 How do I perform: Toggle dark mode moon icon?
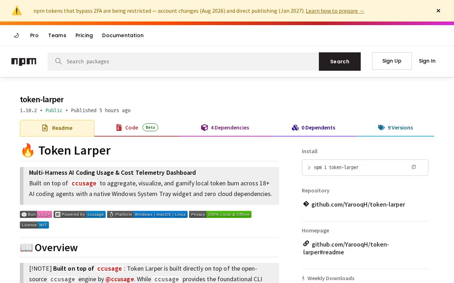(x=16, y=35)
